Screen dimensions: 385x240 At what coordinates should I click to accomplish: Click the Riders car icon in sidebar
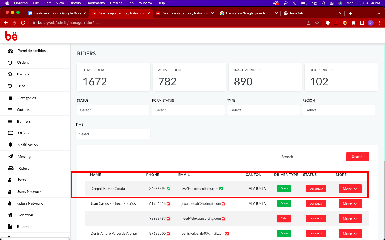[x=11, y=168]
